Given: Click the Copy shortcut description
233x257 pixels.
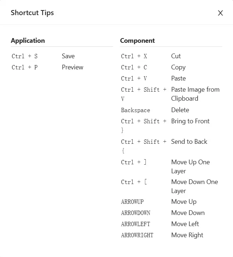Looking at the screenshot, I should [178, 67].
